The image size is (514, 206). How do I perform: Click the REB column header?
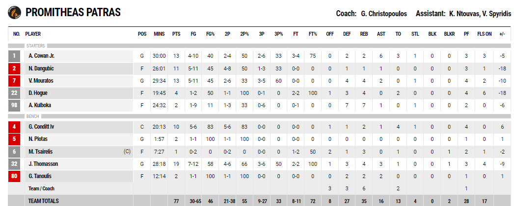click(364, 34)
